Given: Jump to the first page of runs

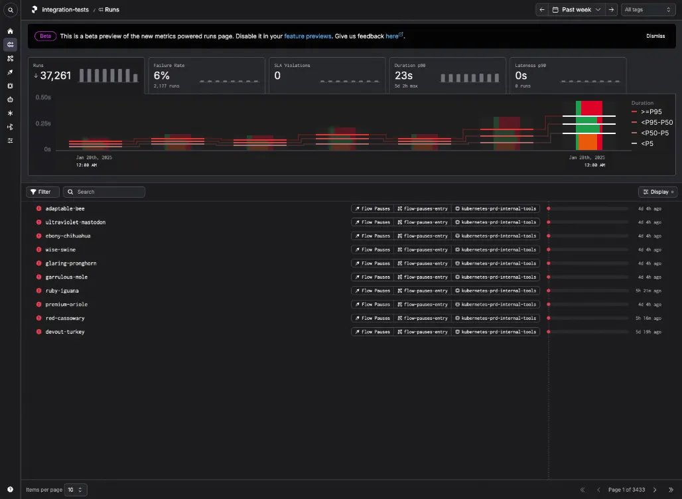Looking at the screenshot, I should 582,490.
